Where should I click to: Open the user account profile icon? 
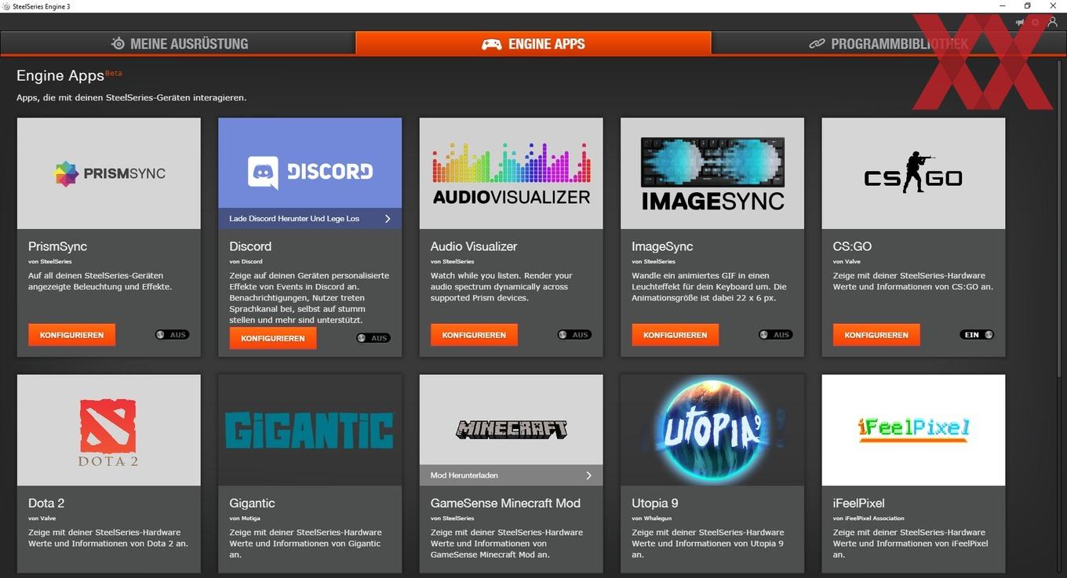pyautogui.click(x=1053, y=23)
